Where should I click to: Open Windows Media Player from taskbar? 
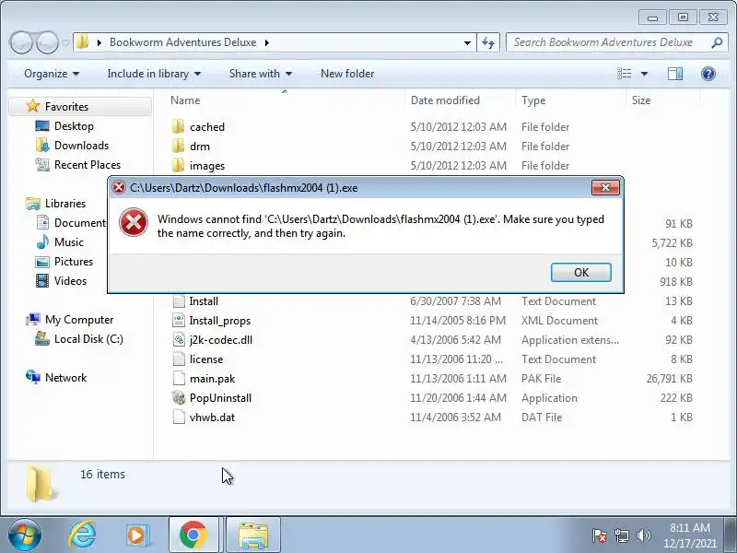tap(137, 535)
